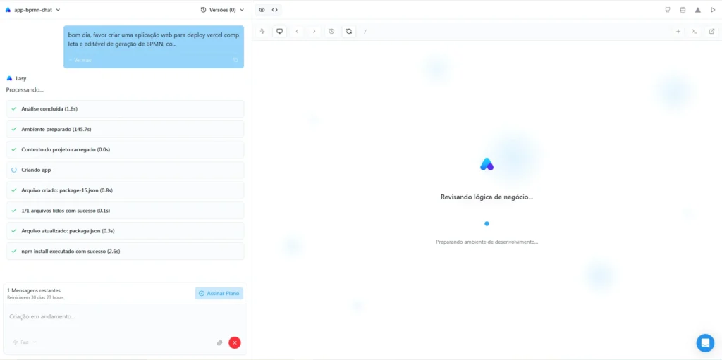Open preview in a new window
722x360 pixels.
click(x=711, y=31)
